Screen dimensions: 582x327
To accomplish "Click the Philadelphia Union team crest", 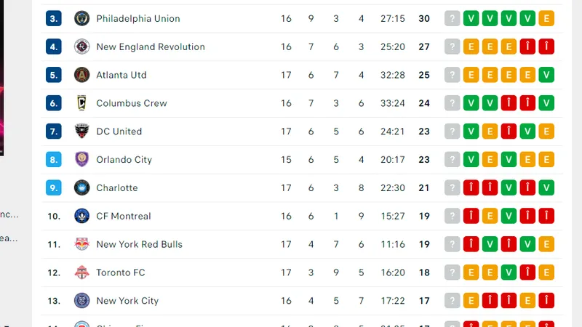I will click(x=81, y=19).
